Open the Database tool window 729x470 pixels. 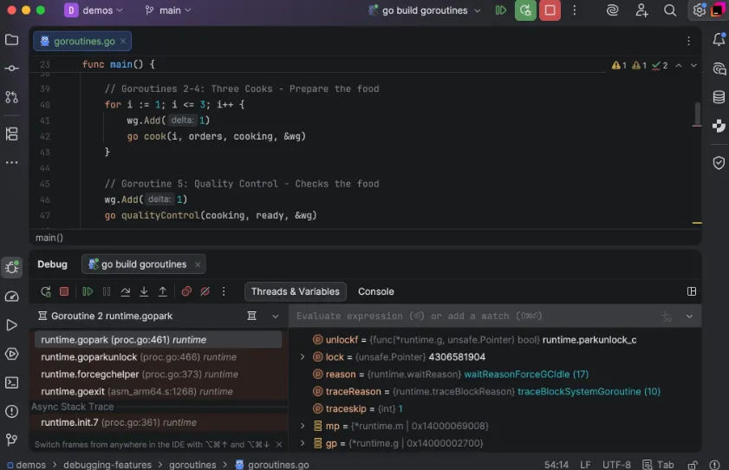pyautogui.click(x=719, y=97)
